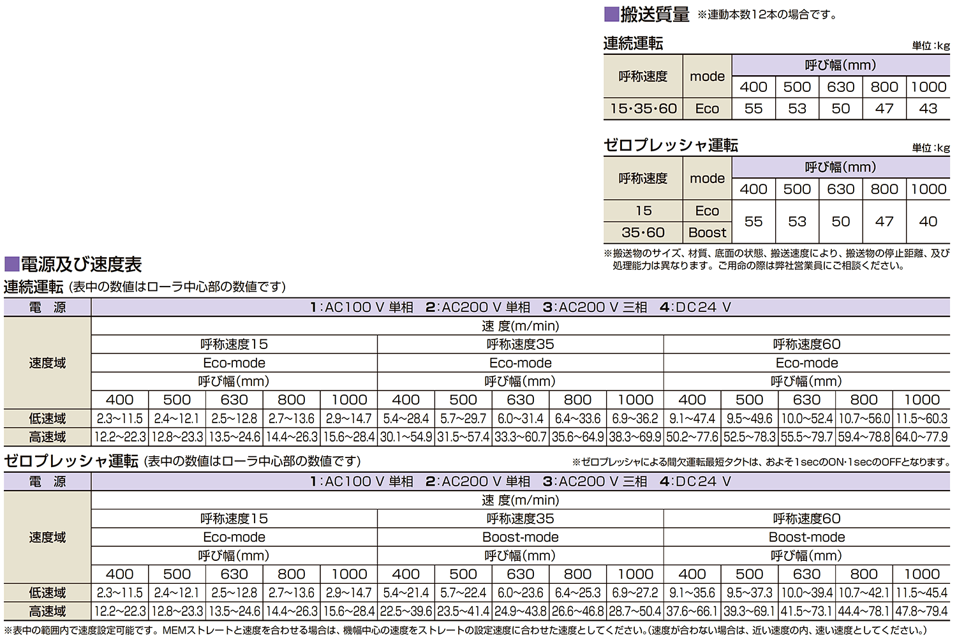Select the 5.4~21.4 cell
The image size is (957, 640).
406,593
